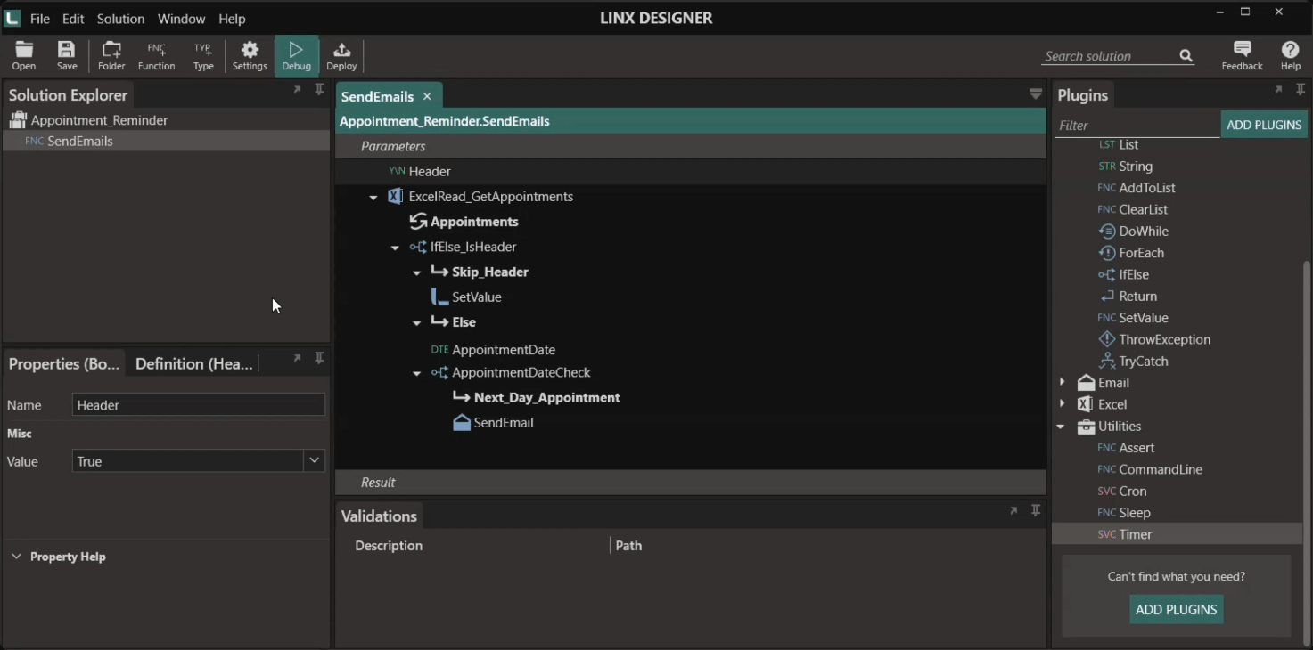Image resolution: width=1313 pixels, height=650 pixels.
Task: Pin the Properties panel
Action: click(x=319, y=358)
